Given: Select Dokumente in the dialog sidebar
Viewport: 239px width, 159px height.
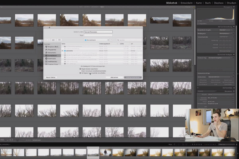Looking at the screenshot, I should (51, 52).
